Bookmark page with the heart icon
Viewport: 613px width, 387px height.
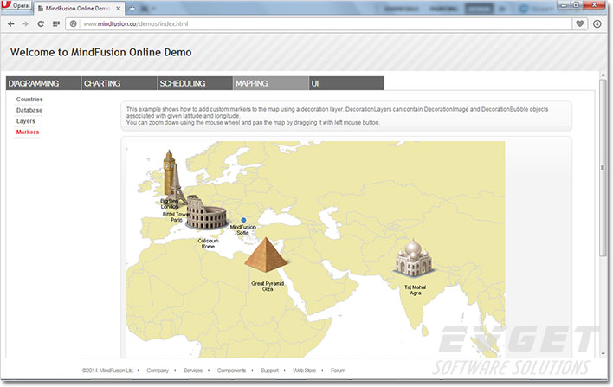pos(580,24)
